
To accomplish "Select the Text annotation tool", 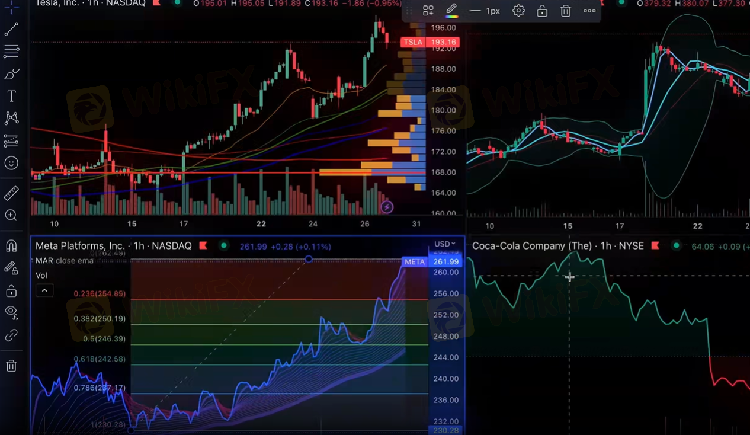I will point(11,96).
